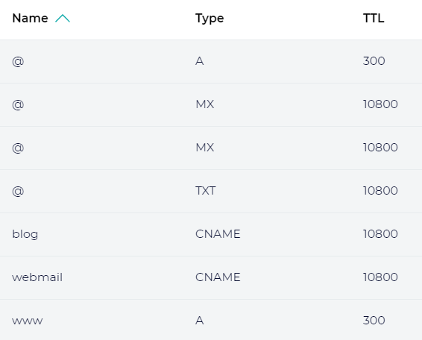Screen dimensions: 422x340
Task: Click the 300 TTL in the @ A row
Action: click(x=374, y=61)
